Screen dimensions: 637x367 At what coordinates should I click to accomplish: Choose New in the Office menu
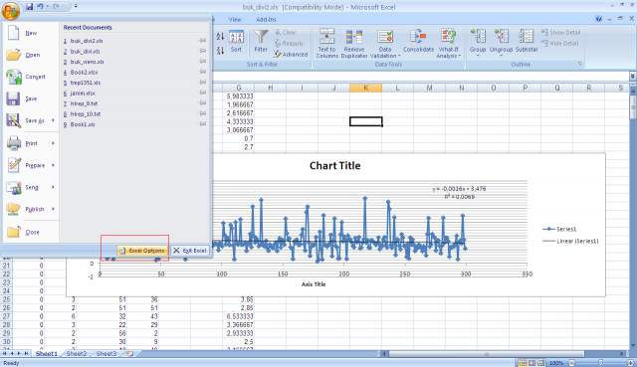(31, 33)
